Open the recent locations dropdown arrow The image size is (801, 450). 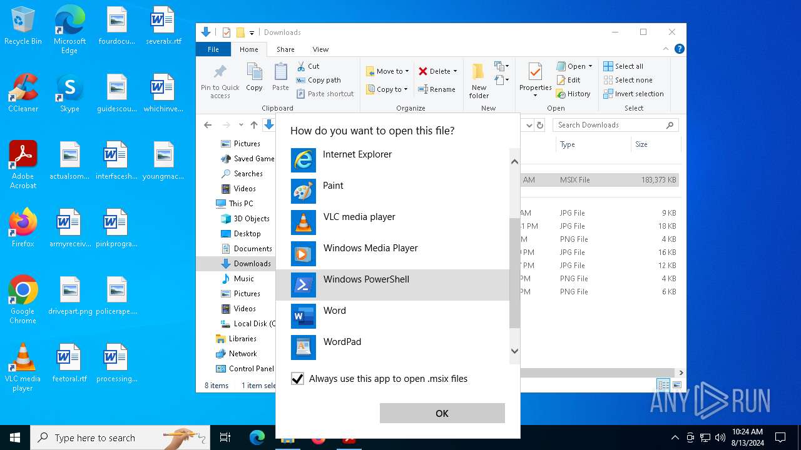241,125
